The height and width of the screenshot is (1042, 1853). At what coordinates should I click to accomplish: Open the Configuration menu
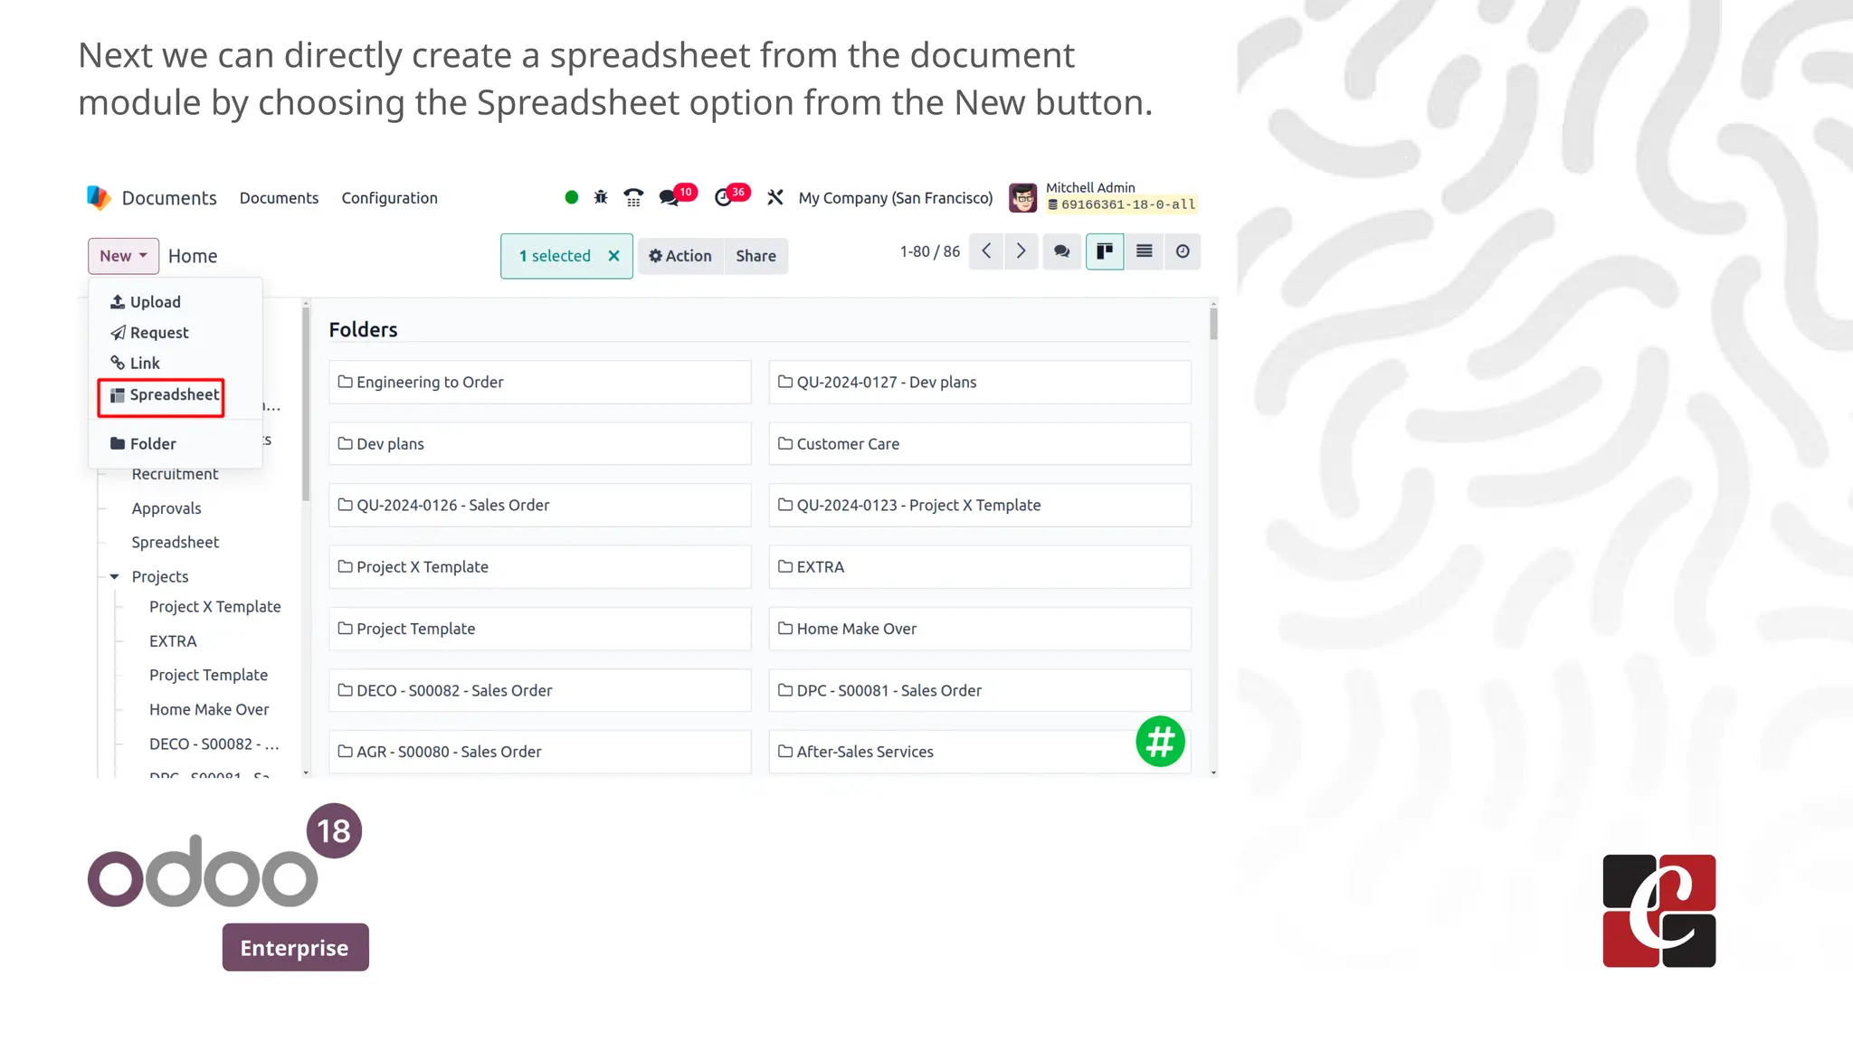pos(389,198)
